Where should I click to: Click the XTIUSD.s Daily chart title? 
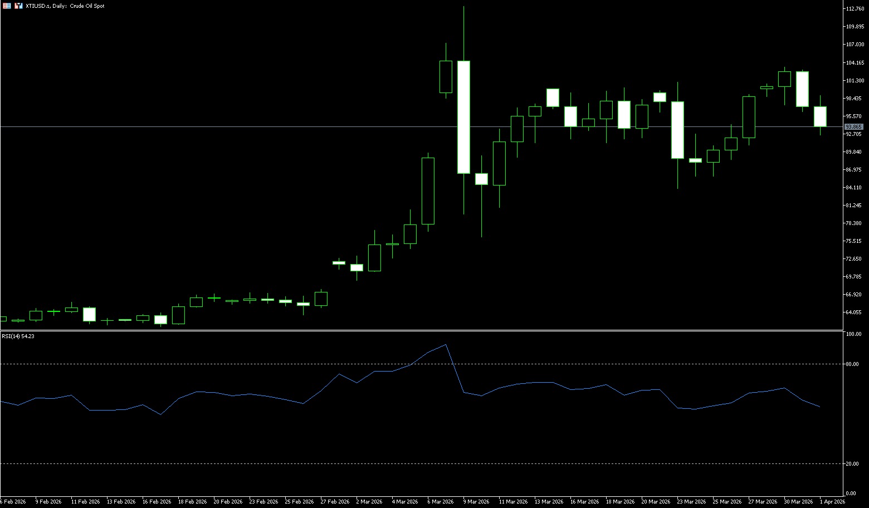pos(65,6)
